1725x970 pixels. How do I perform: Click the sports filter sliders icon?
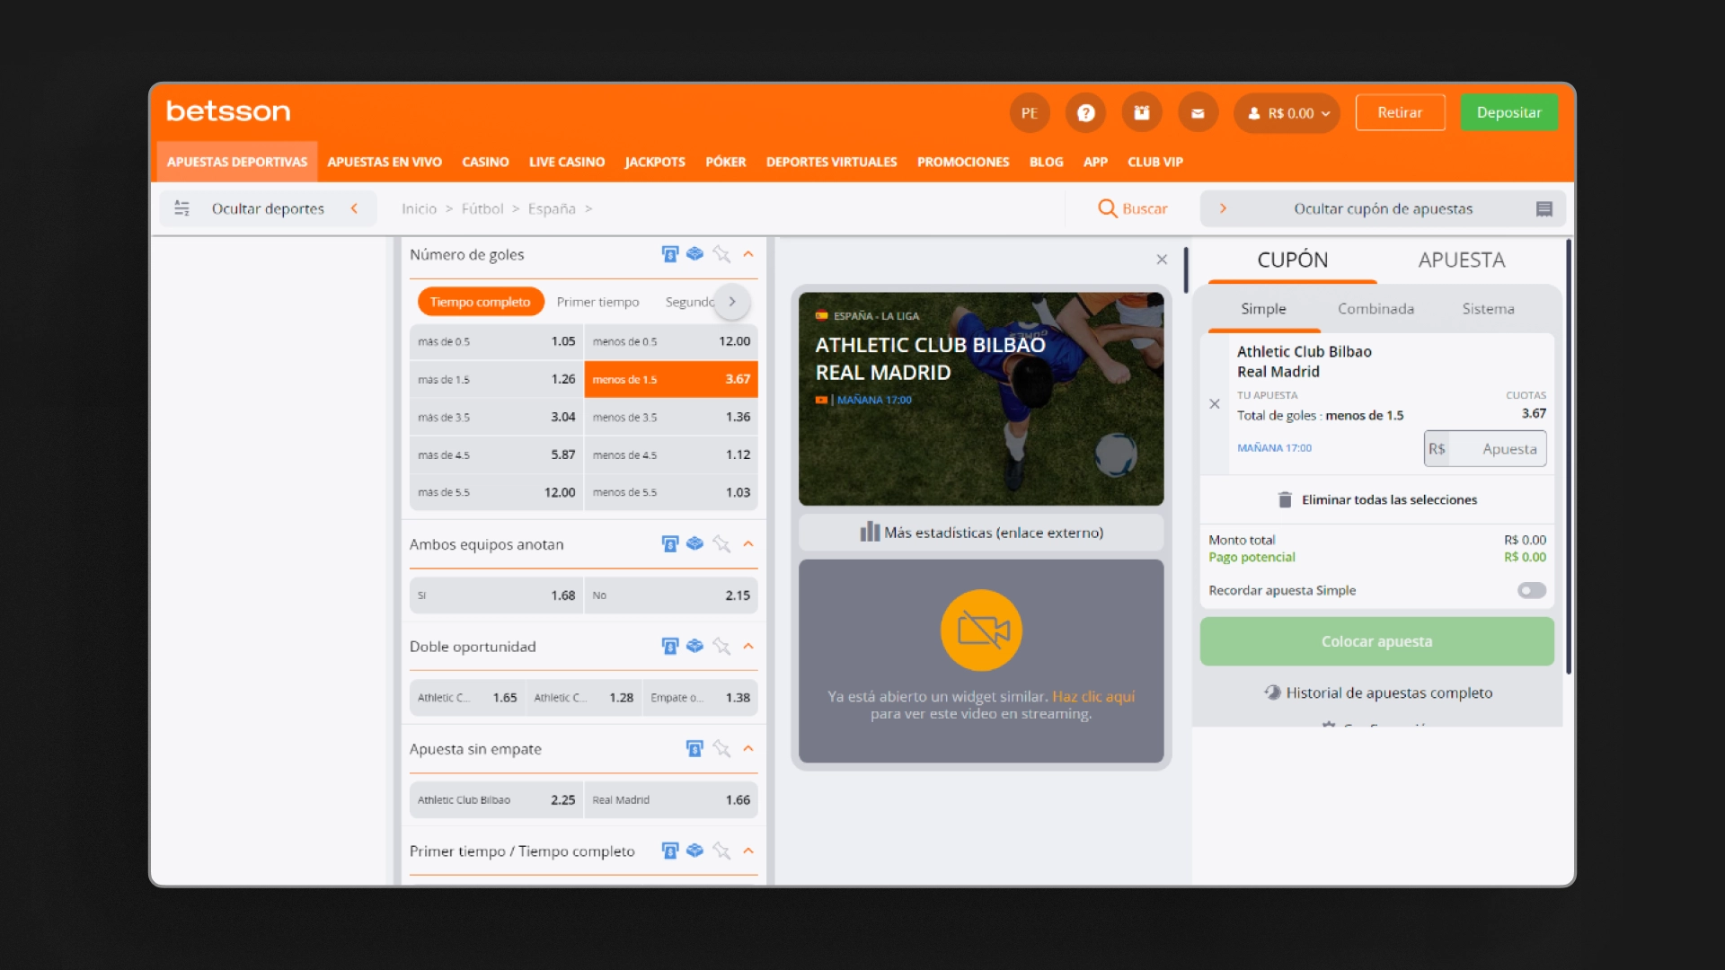(x=181, y=208)
